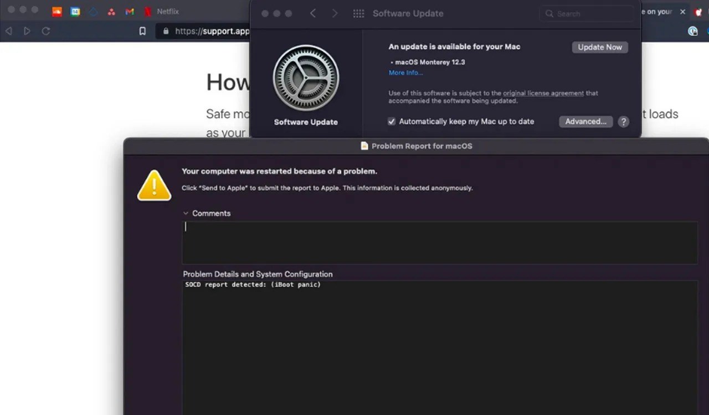Open Advanced options in Software Update
Image resolution: width=709 pixels, height=415 pixels.
585,121
